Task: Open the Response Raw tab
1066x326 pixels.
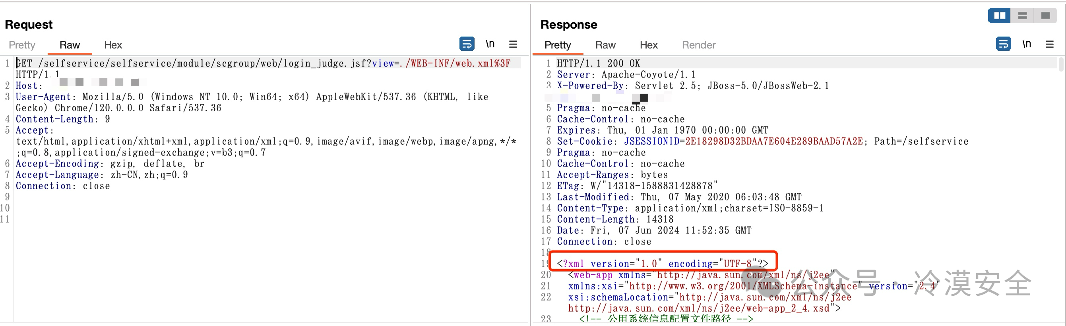Action: click(x=605, y=45)
